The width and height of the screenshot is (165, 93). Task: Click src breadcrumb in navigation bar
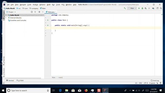pos(19,8)
